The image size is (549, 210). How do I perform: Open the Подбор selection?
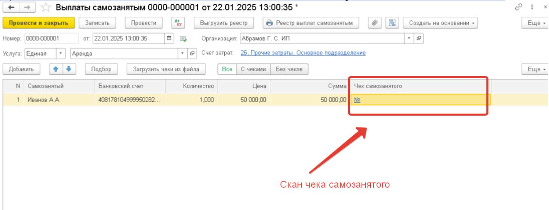(102, 69)
